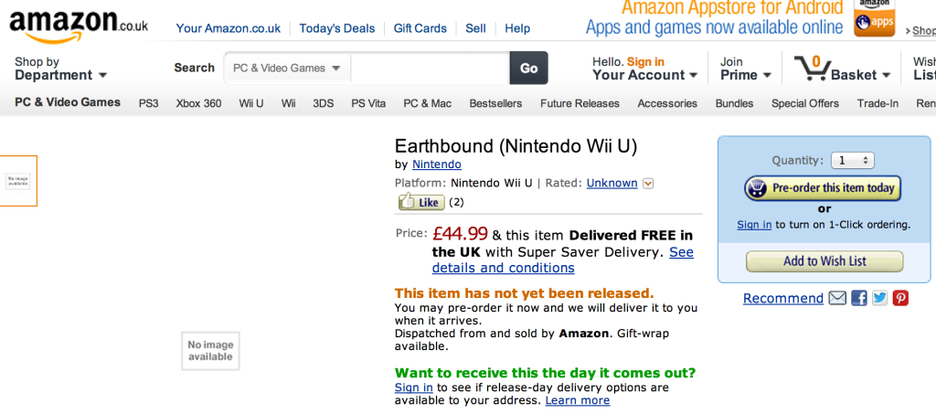Share the item via email envelope icon
The image size is (936, 414).
click(837, 298)
